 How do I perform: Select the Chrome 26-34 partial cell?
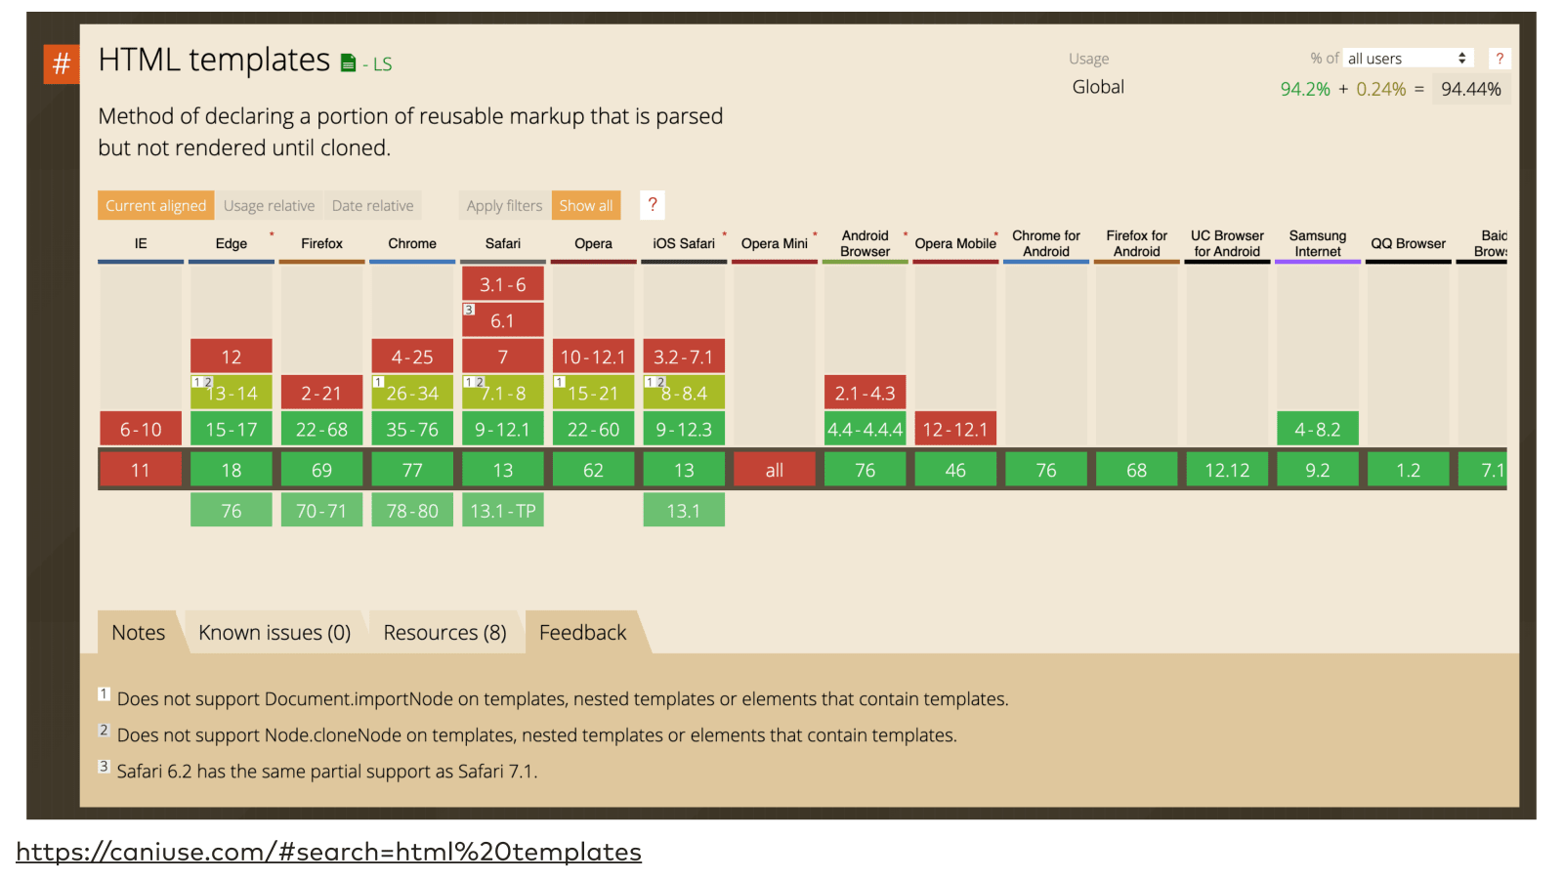[412, 393]
